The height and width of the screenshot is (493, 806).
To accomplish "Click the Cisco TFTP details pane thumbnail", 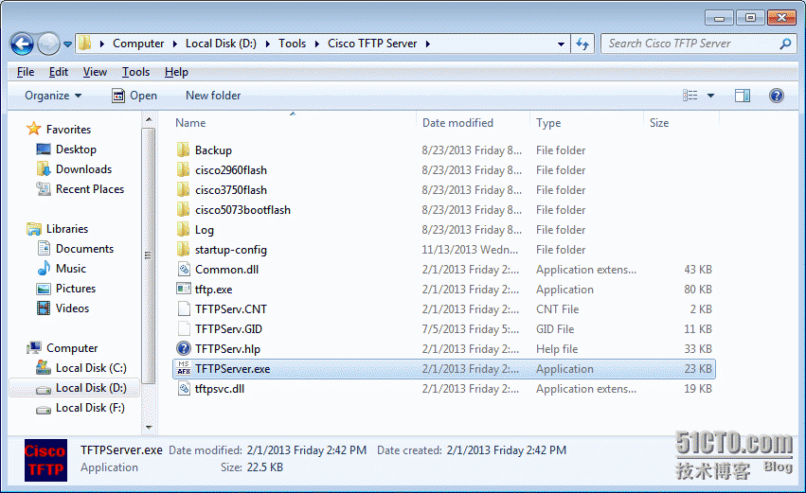I will point(45,460).
